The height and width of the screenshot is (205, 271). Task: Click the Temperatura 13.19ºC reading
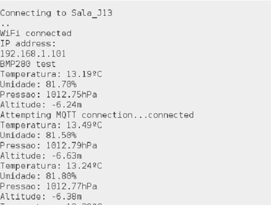(x=51, y=74)
